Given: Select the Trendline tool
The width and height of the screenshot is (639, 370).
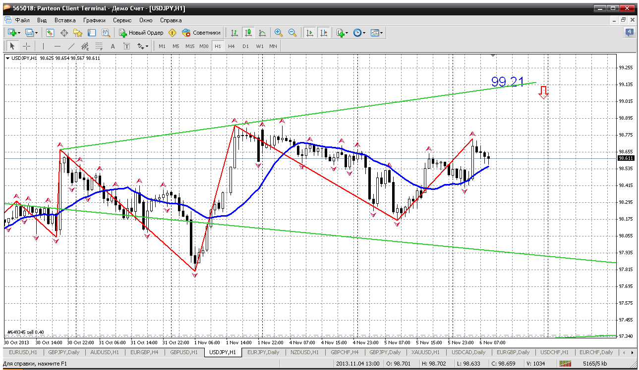Looking at the screenshot, I should (x=71, y=46).
